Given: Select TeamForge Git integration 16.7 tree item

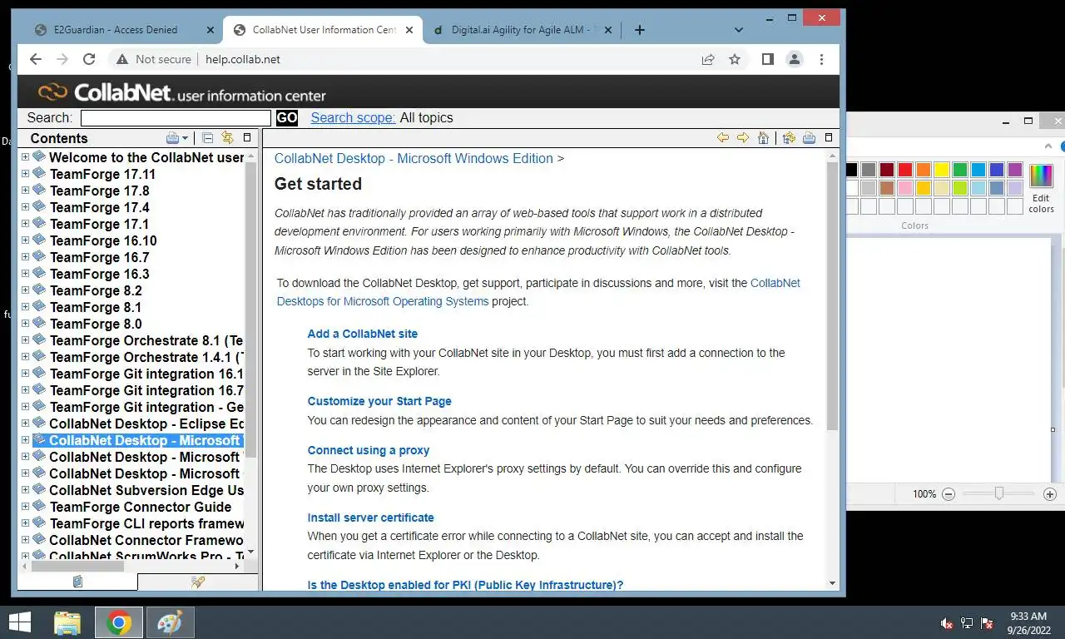Looking at the screenshot, I should [x=146, y=389].
